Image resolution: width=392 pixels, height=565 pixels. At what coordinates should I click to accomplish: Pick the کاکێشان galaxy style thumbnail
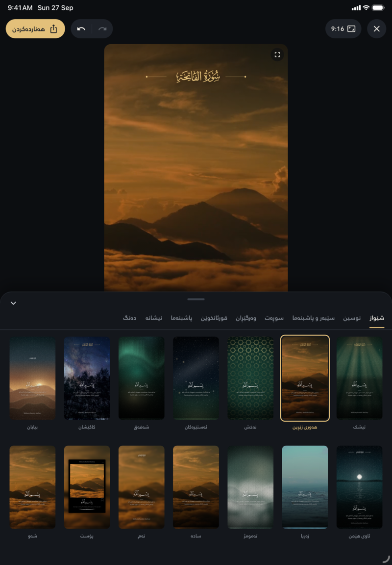87,378
